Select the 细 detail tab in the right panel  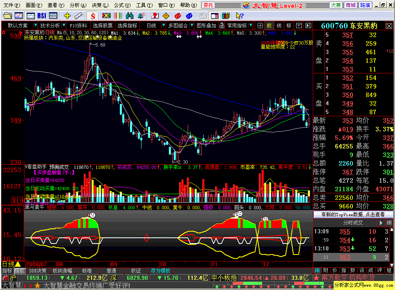pos(317,270)
